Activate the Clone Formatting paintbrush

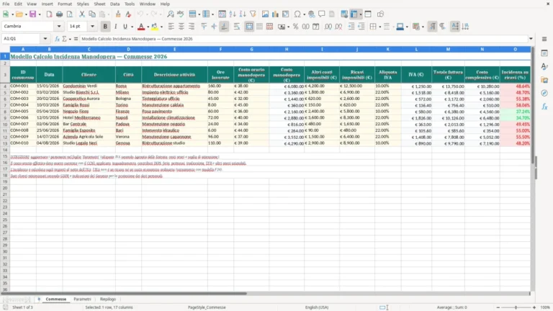[118, 14]
